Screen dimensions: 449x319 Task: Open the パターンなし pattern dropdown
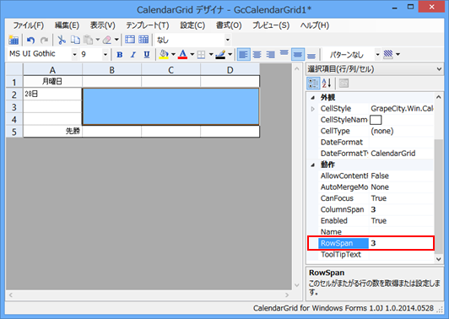[x=378, y=54]
